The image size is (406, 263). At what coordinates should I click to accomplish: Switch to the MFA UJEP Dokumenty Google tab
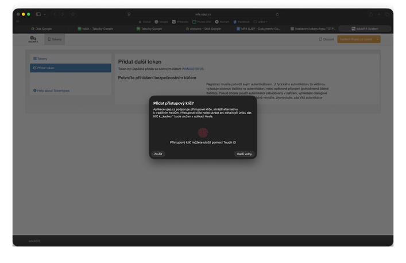[x=258, y=29]
